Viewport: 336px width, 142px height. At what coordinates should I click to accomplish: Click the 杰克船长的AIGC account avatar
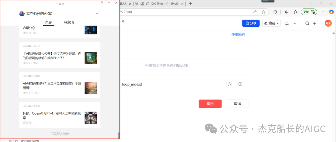[x=22, y=14]
